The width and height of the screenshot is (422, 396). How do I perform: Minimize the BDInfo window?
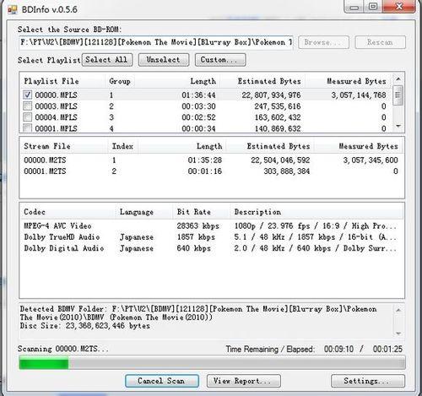click(x=354, y=6)
